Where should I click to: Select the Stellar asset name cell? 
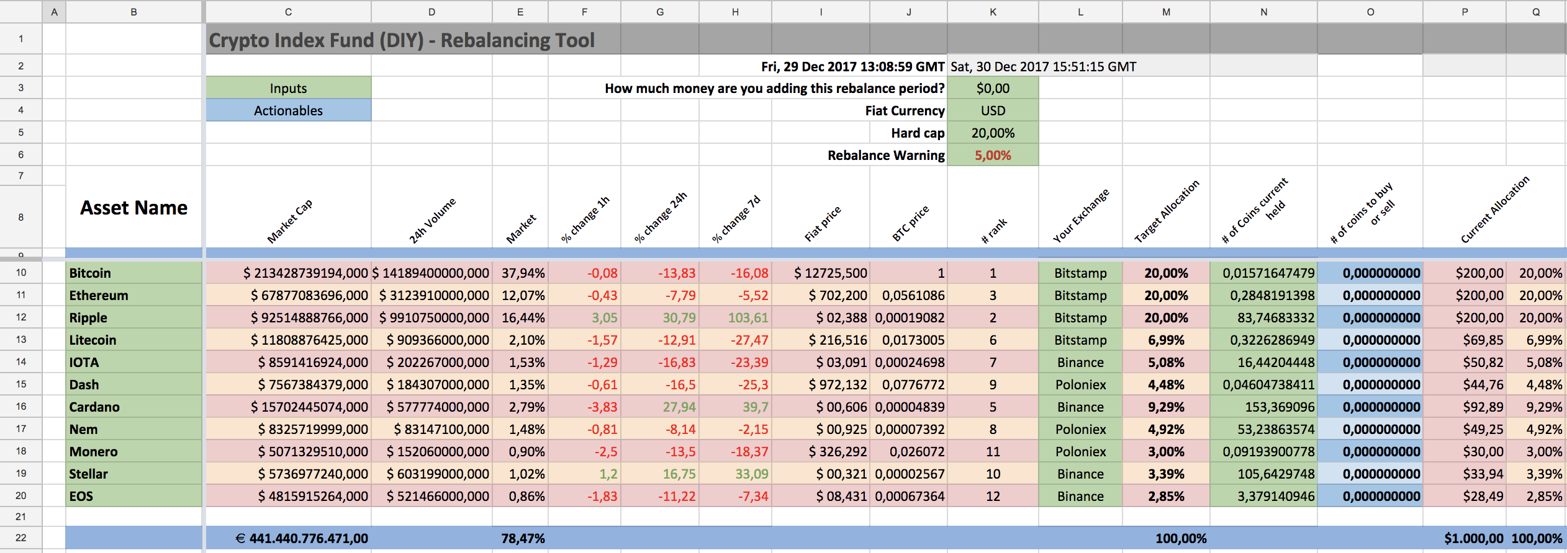[x=133, y=474]
